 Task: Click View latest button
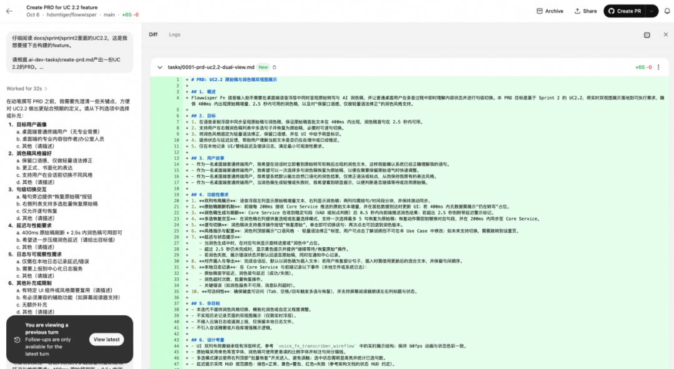pyautogui.click(x=106, y=340)
